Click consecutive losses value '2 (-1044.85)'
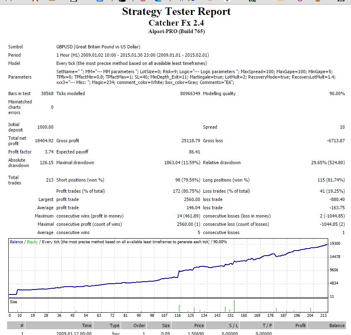351x335 pixels. coord(332,216)
